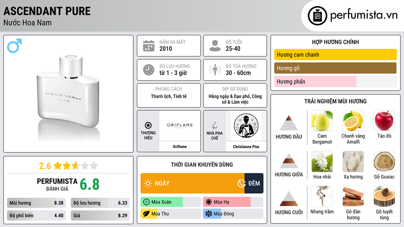The image size is (404, 227).
Task: Click the Mùa Xuân green season bar
Action: [162, 202]
